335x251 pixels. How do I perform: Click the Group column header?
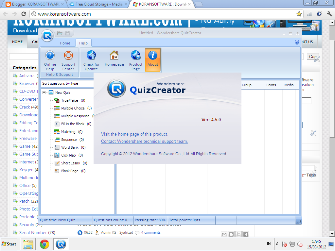[247, 85]
